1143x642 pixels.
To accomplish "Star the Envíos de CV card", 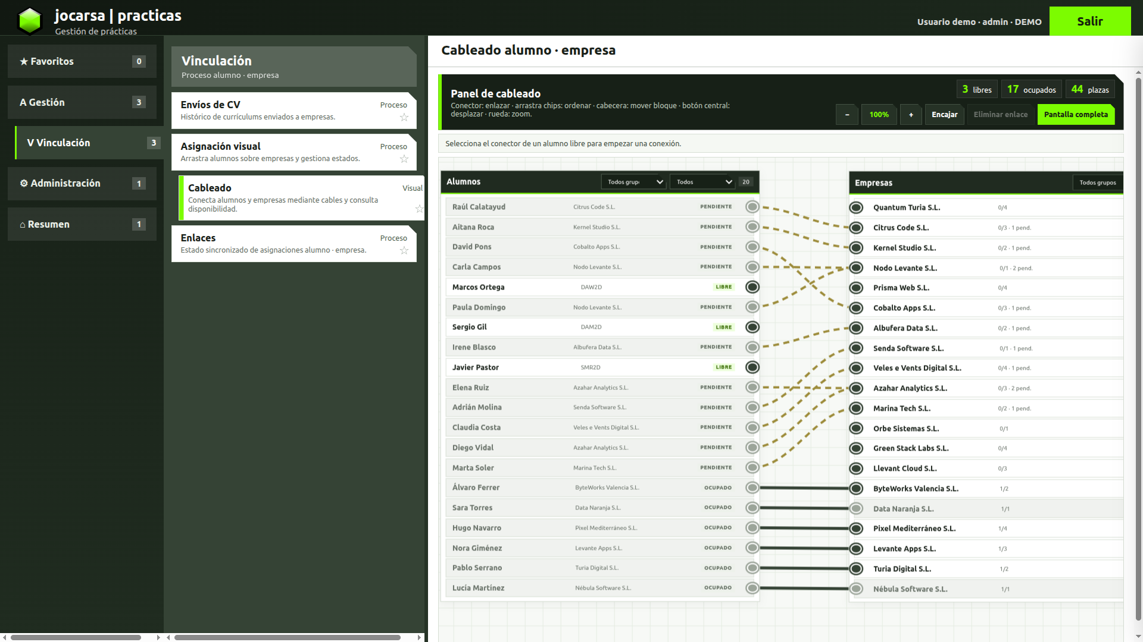I will point(404,117).
